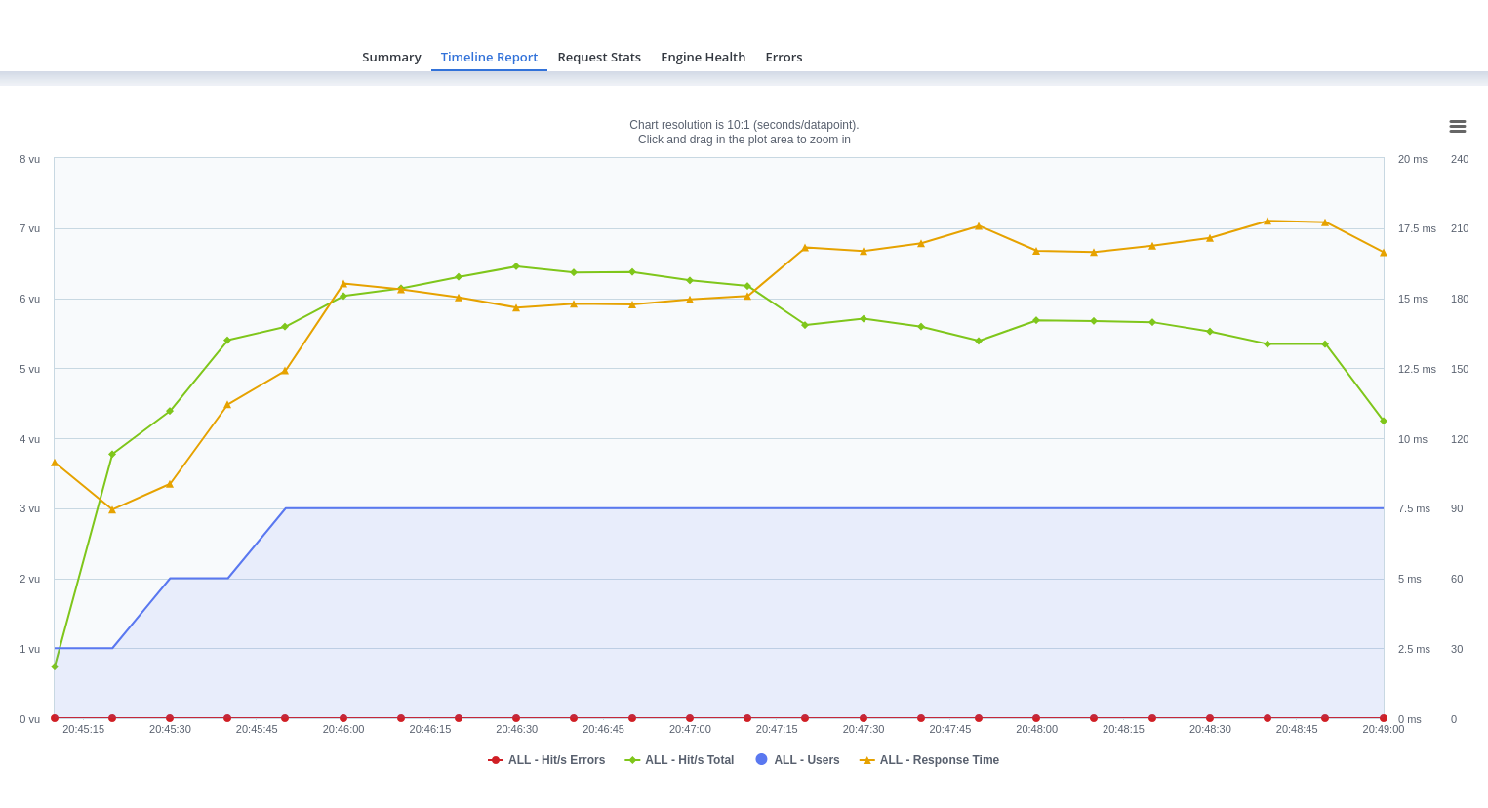This screenshot has height=808, width=1488.
Task: Click the chart resolution 10:1 text
Action: [744, 125]
